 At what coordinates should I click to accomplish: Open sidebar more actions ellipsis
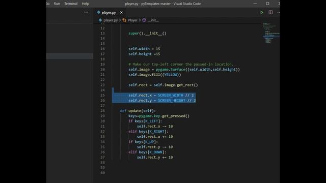point(86,12)
